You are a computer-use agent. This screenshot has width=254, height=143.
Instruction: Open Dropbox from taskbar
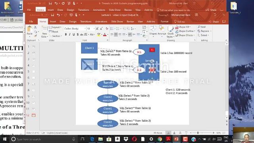pos(126,139)
